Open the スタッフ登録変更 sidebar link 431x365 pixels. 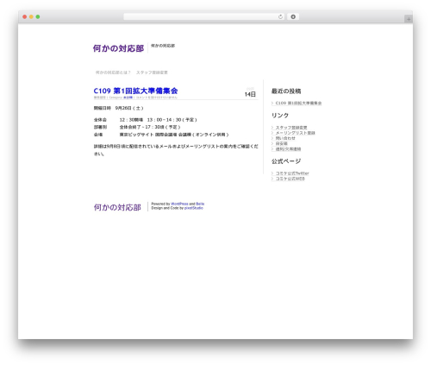click(x=291, y=128)
